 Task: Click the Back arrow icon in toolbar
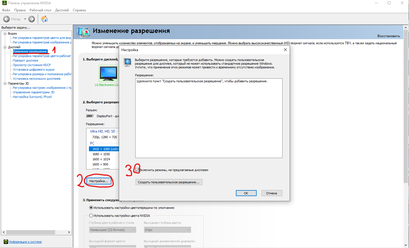pos(7,19)
